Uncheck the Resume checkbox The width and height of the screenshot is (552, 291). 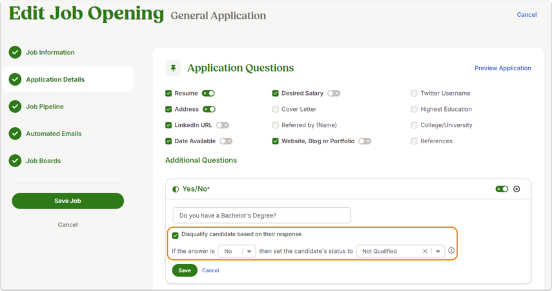pyautogui.click(x=169, y=94)
